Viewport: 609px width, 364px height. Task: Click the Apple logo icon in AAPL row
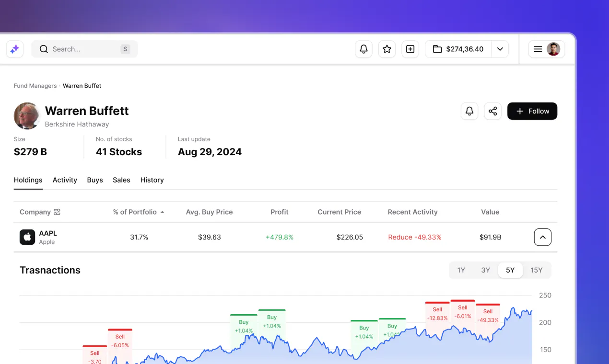click(27, 237)
